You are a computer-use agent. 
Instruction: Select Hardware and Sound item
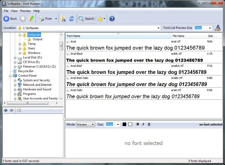click(x=37, y=89)
